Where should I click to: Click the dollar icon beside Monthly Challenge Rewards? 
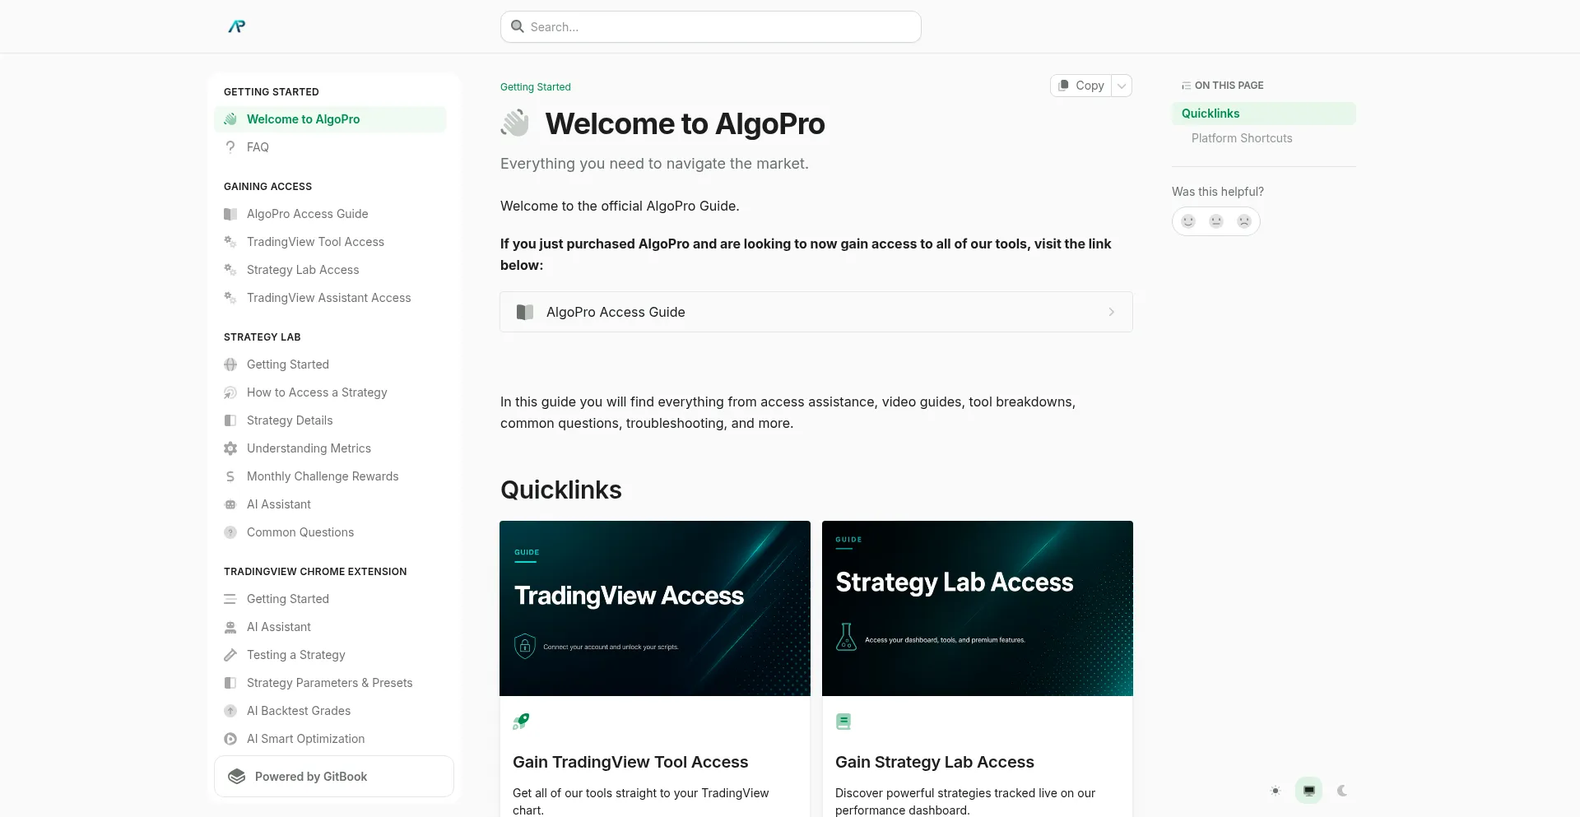pyautogui.click(x=230, y=476)
